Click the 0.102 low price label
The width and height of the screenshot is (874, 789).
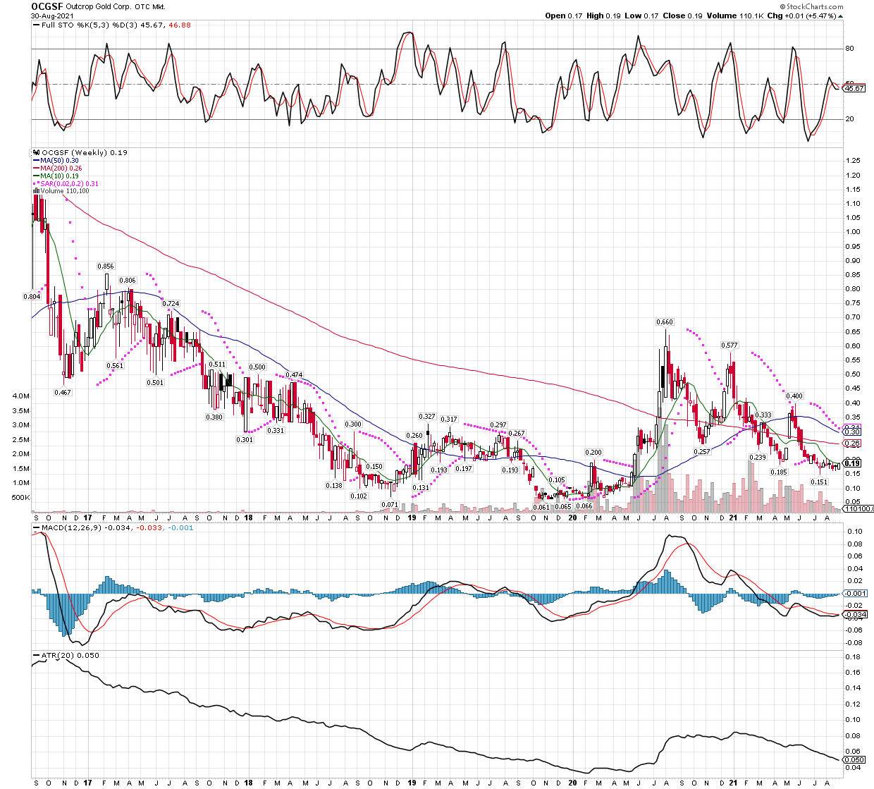pos(359,496)
